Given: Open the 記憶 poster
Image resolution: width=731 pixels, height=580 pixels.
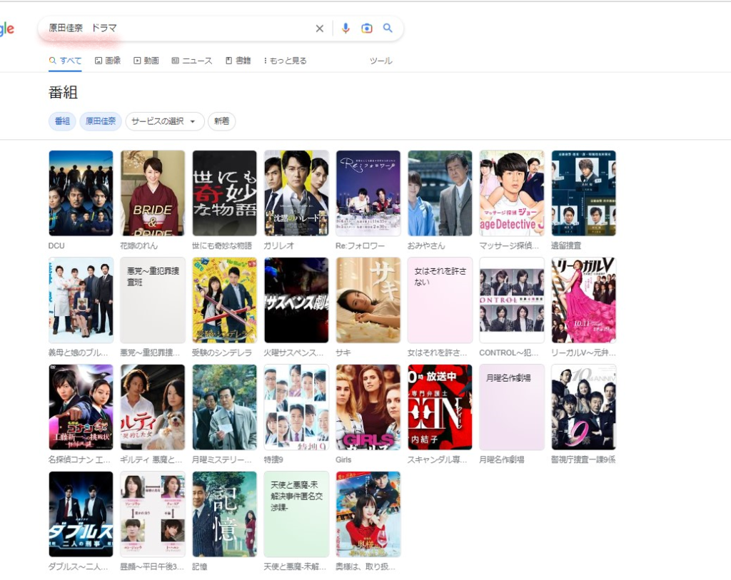Looking at the screenshot, I should coord(225,514).
